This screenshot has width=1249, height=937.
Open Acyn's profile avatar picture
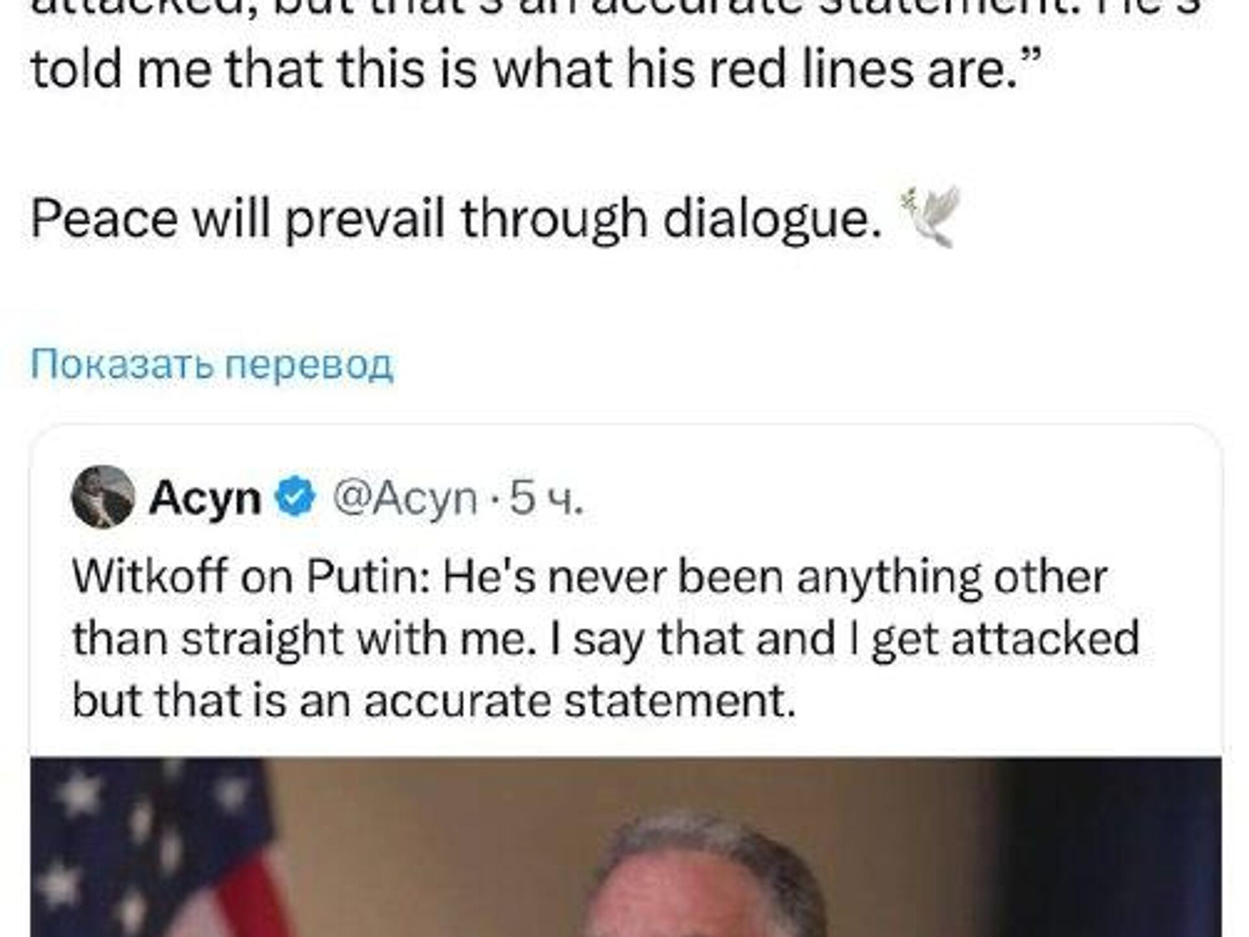(103, 497)
